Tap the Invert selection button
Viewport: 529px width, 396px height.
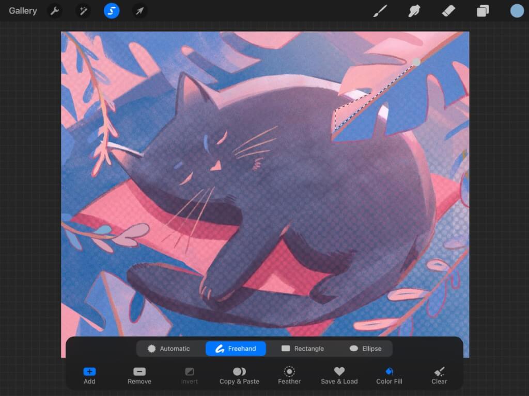189,375
